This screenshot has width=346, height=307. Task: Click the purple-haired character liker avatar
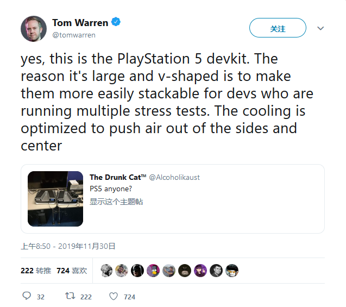200,271
